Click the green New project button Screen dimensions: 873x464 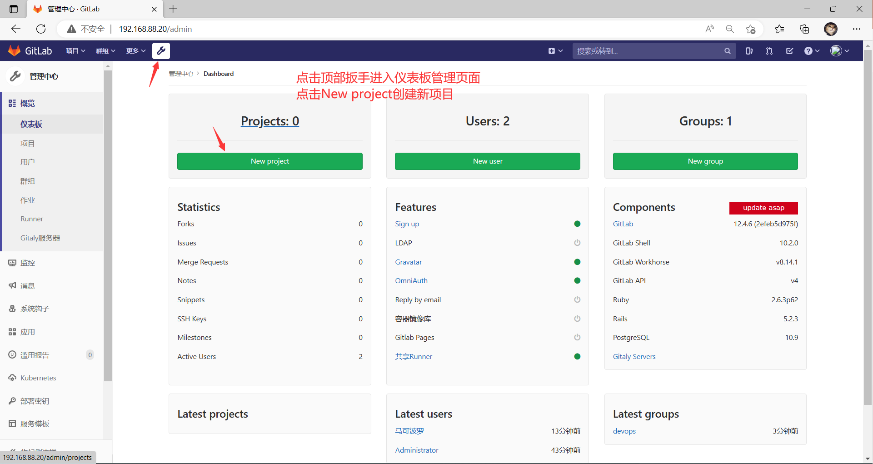269,161
